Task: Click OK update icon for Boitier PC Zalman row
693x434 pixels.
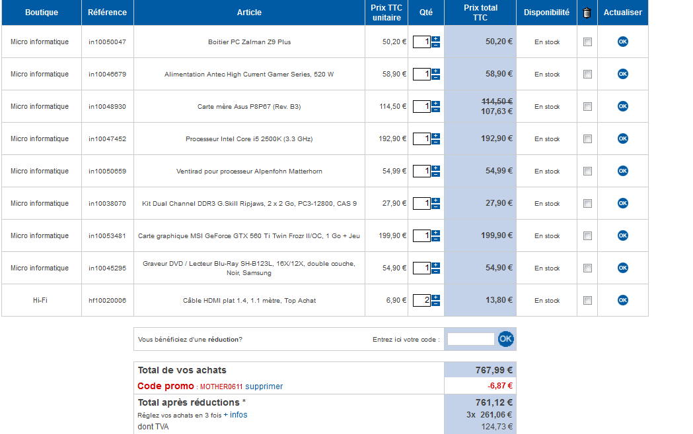Action: pyautogui.click(x=622, y=42)
